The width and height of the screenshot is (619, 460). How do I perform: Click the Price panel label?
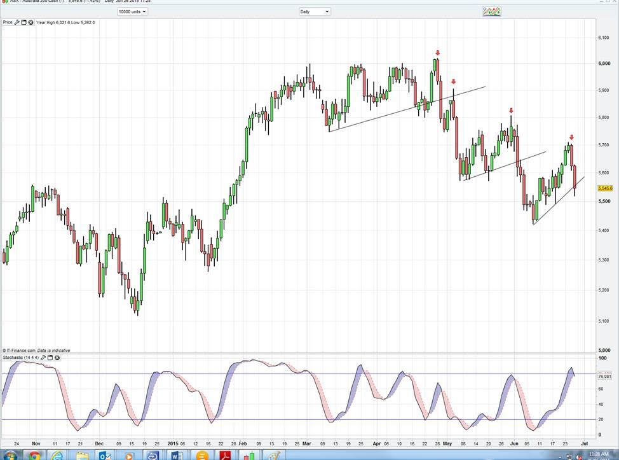[x=8, y=22]
